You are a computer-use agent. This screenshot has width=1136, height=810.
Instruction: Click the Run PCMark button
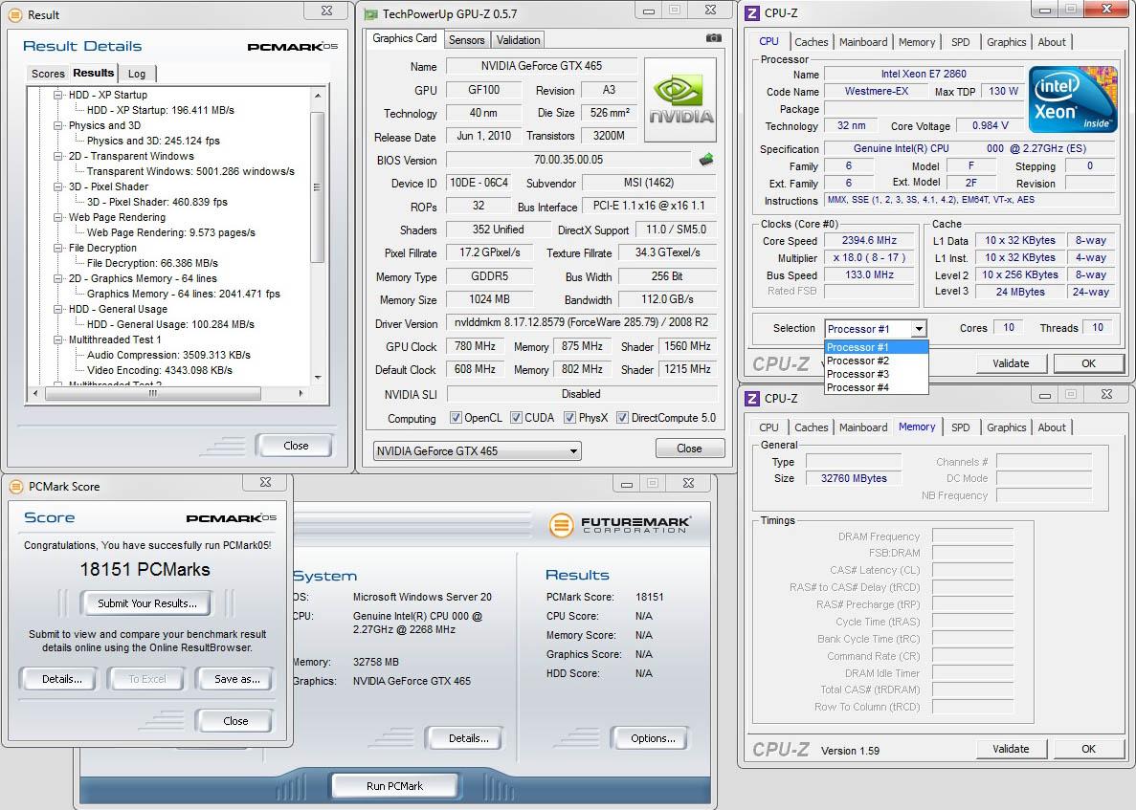395,785
